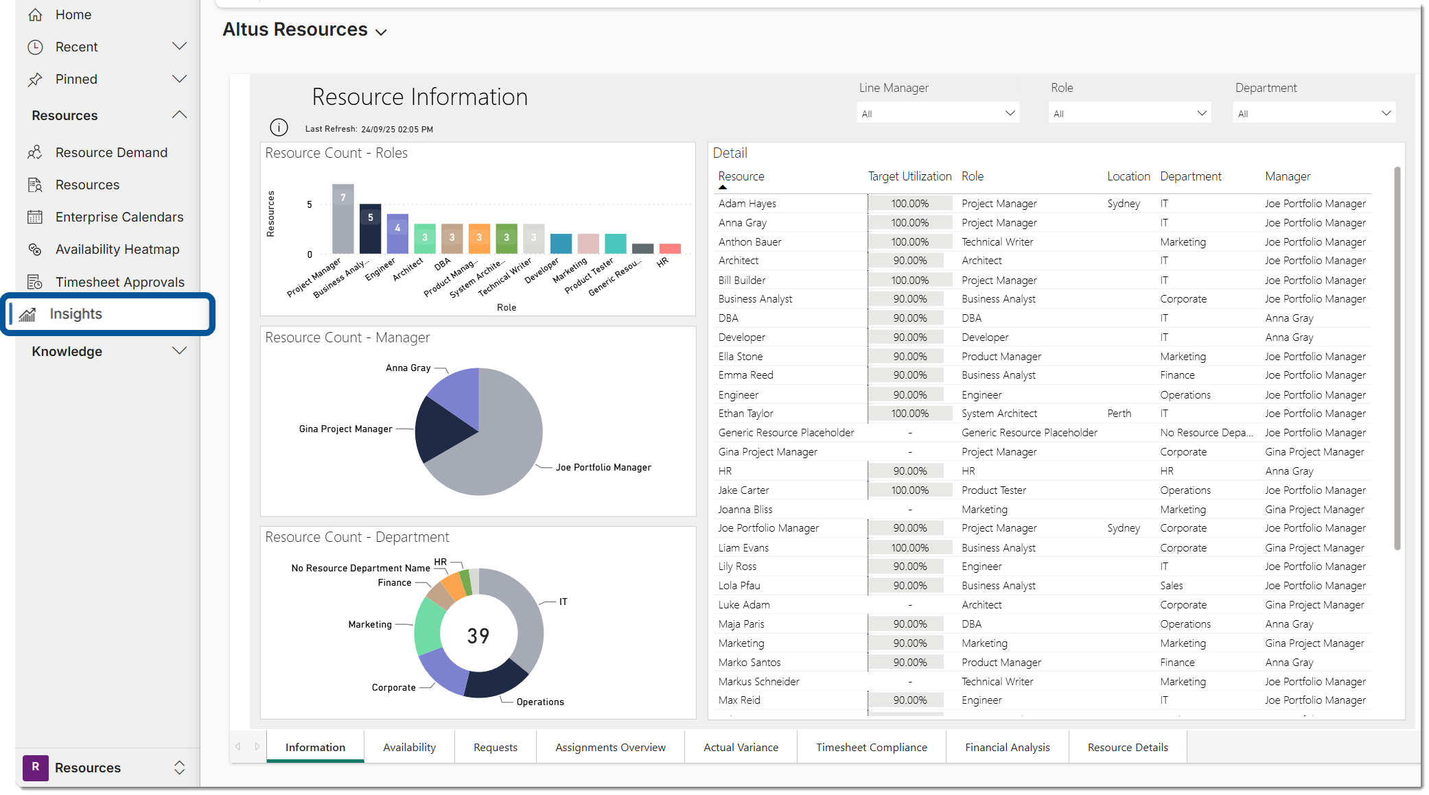Viewport: 1429px width, 795px height.
Task: Open the Altus Resources title dropdown
Action: (382, 32)
